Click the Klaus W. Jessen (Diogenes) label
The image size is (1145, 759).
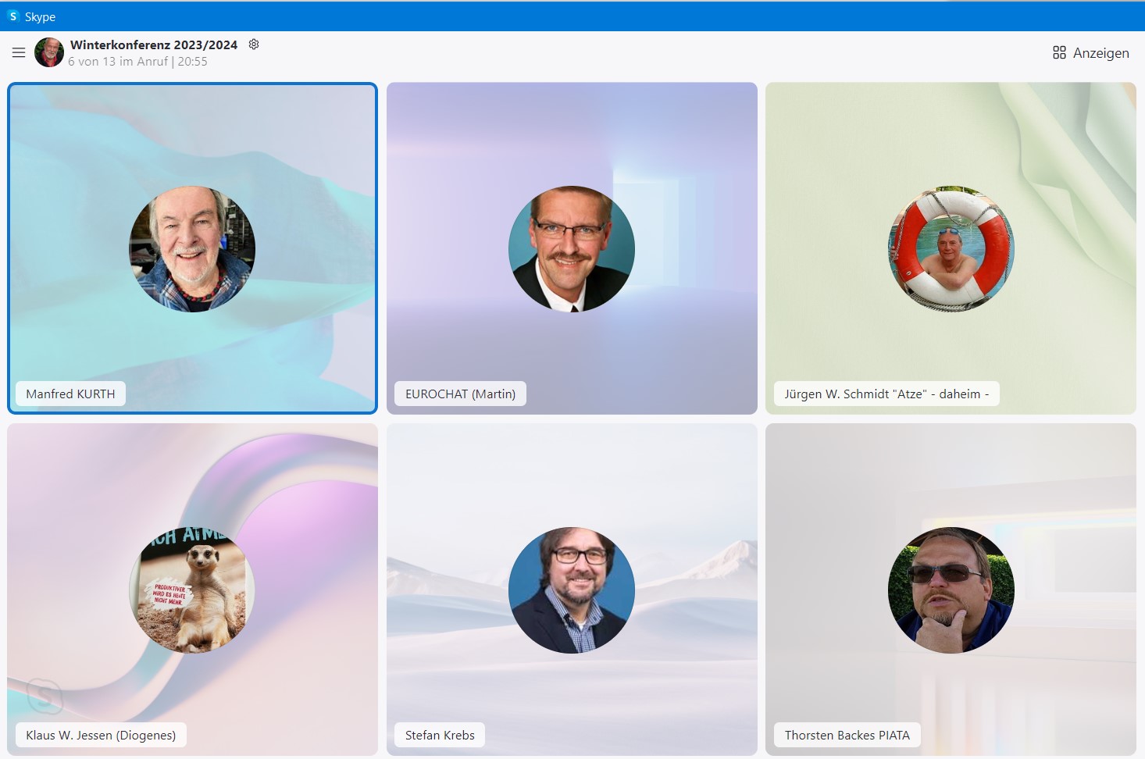(x=101, y=736)
